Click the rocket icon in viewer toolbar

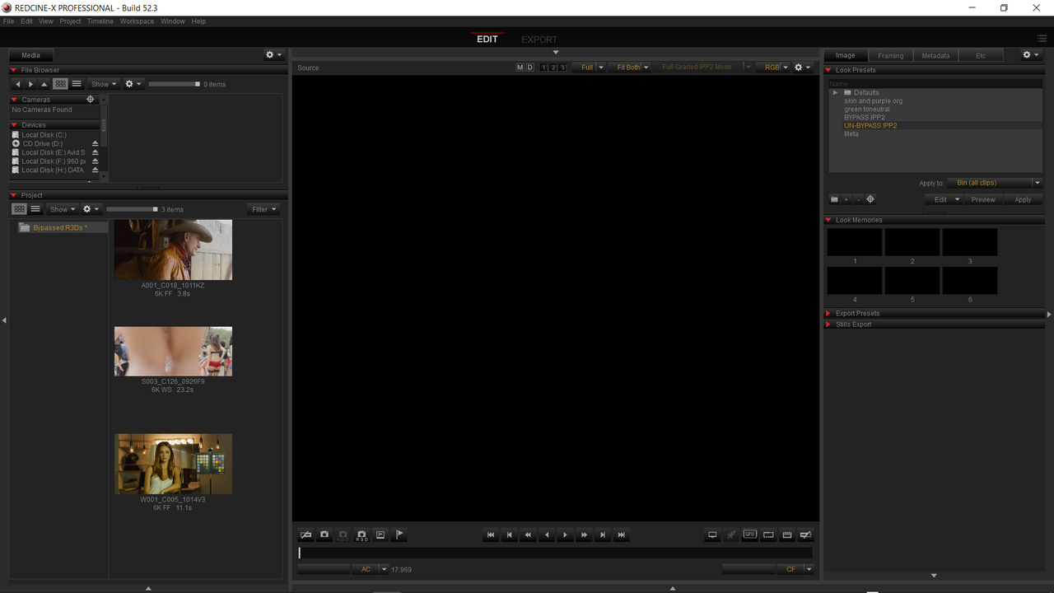click(731, 535)
